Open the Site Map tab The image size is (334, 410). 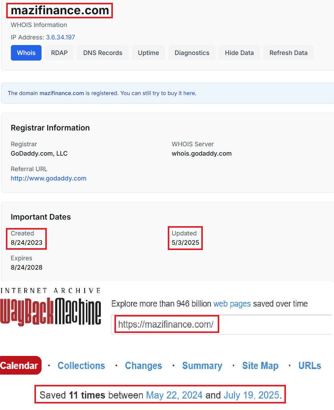[x=260, y=366]
